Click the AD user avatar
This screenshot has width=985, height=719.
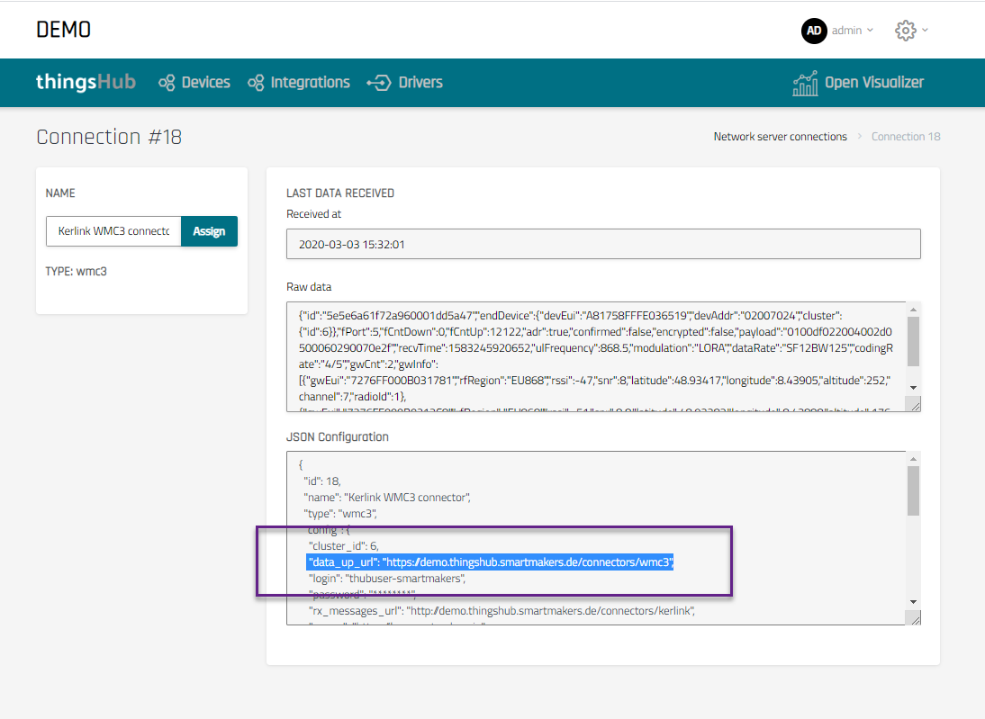(x=814, y=31)
